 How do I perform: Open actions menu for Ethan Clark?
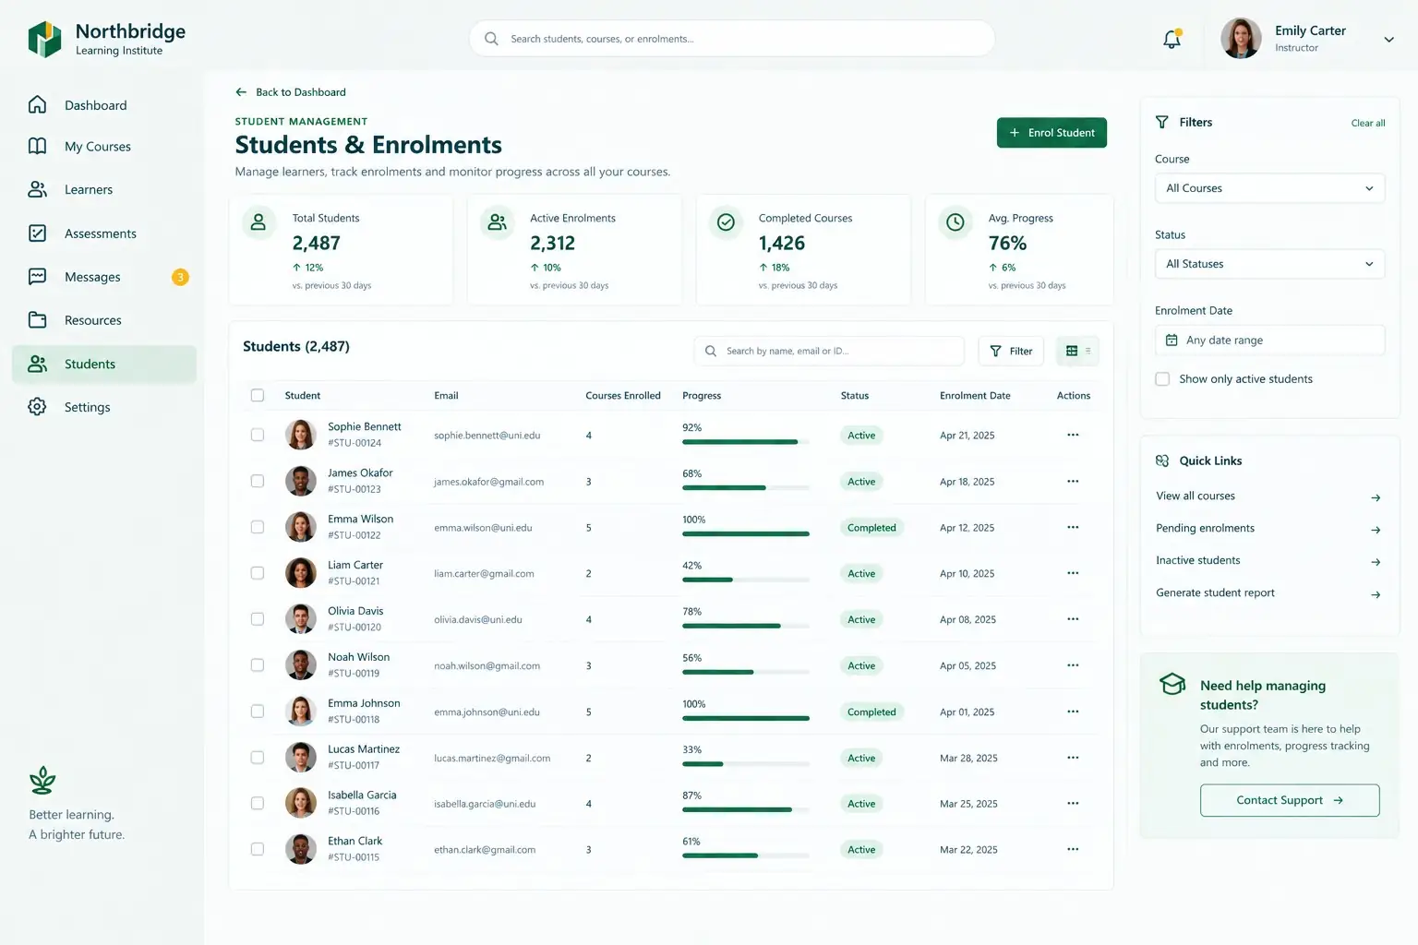click(1073, 849)
